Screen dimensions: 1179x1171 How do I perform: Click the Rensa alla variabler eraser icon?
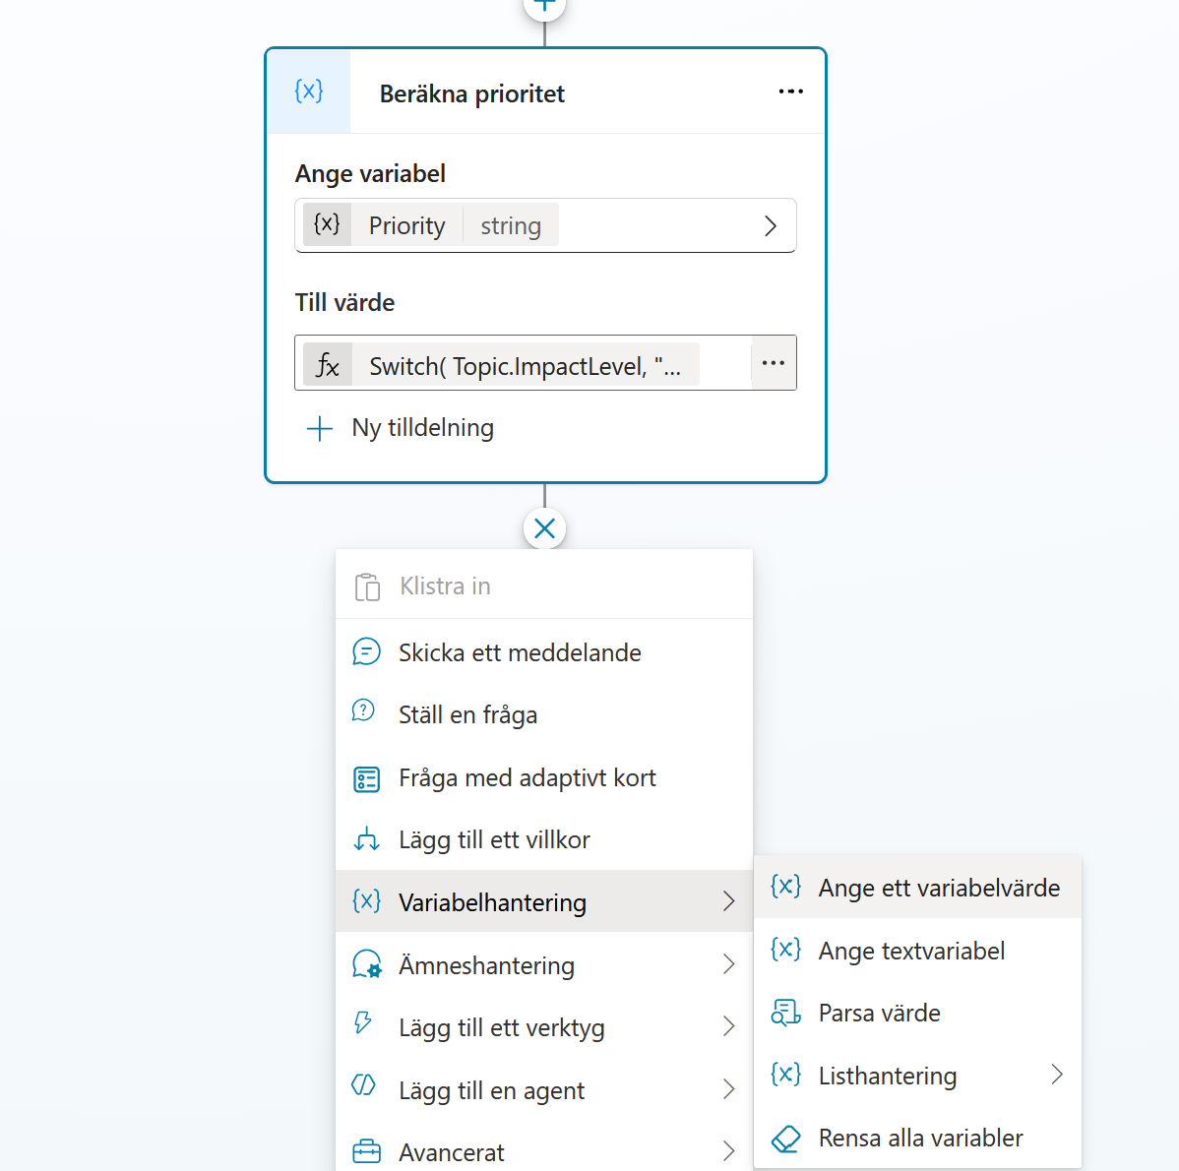coord(785,1138)
